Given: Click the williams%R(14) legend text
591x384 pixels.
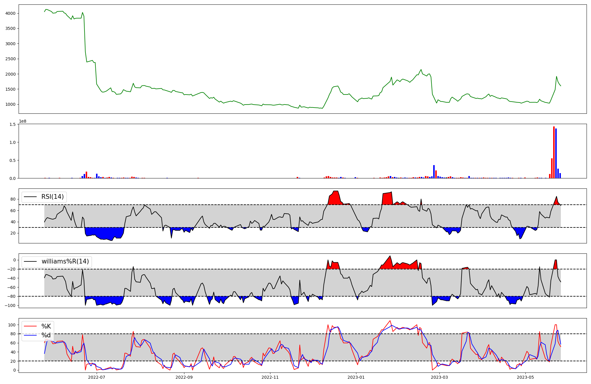Looking at the screenshot, I should tap(65, 261).
